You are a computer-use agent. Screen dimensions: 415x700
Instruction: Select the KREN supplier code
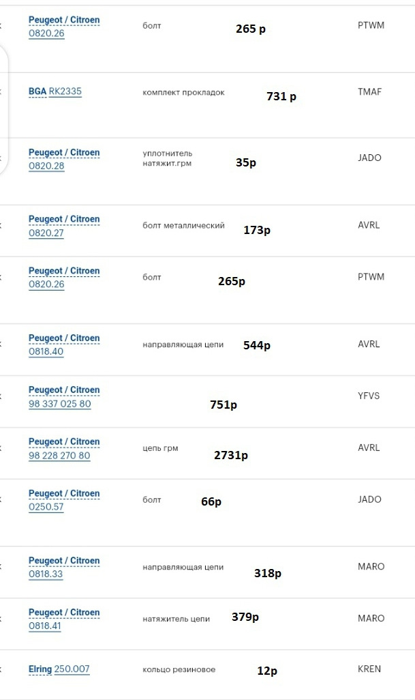point(369,669)
